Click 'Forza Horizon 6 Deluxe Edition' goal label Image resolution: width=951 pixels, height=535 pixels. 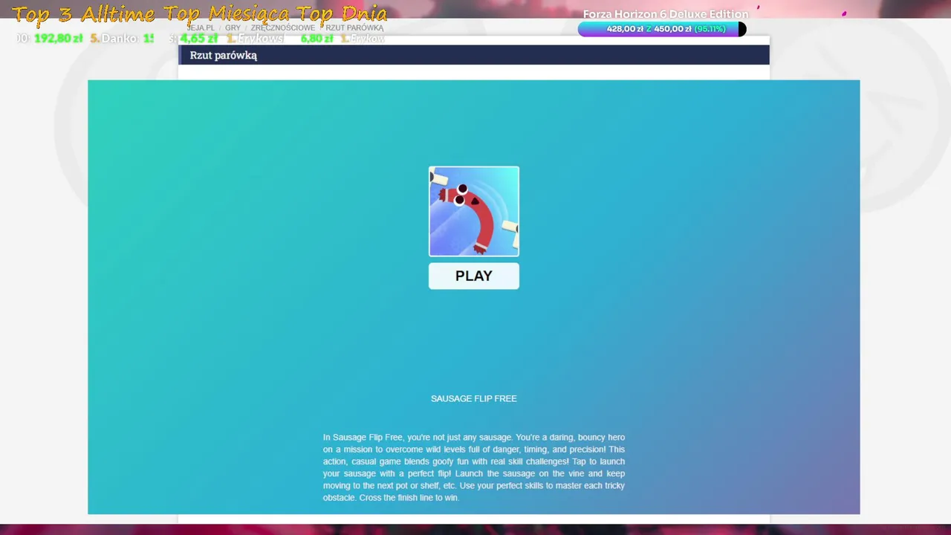666,14
